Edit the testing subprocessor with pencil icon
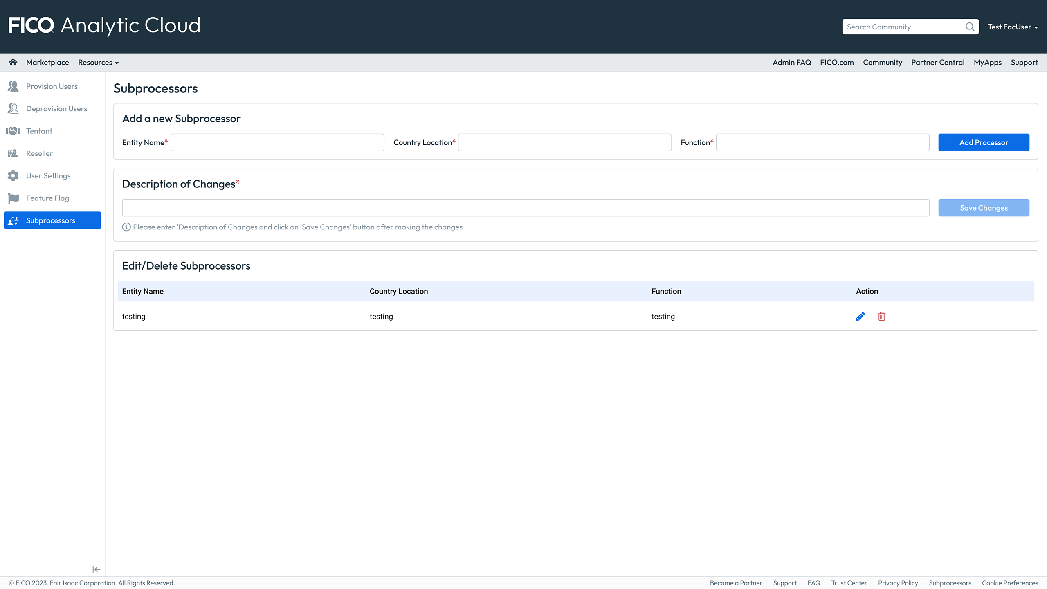 pyautogui.click(x=860, y=317)
